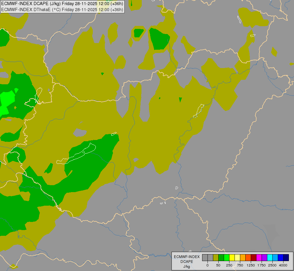The image size is (294, 271).
Task: Select the bright lime green legend swatch
Action: pyautogui.click(x=226, y=258)
